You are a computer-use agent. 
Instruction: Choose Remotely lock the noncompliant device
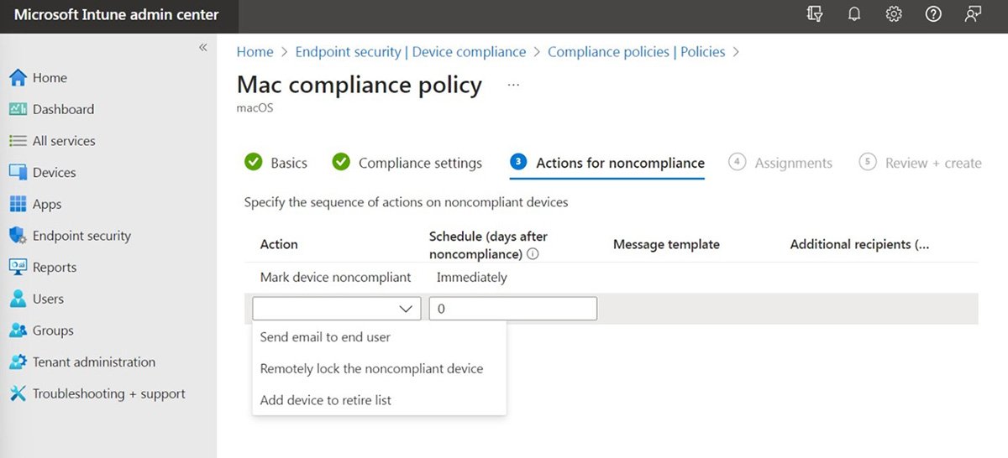click(x=371, y=368)
